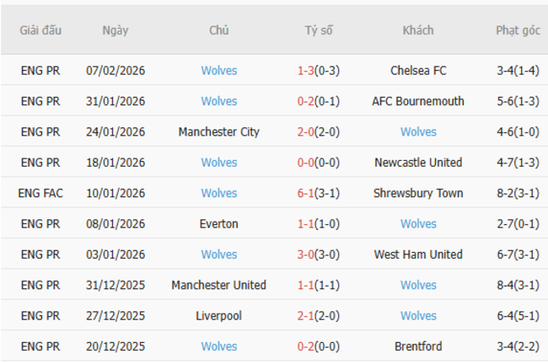Image resolution: width=548 pixels, height=364 pixels.
Task: Click the "Phạt góc" column header
Action: click(518, 30)
